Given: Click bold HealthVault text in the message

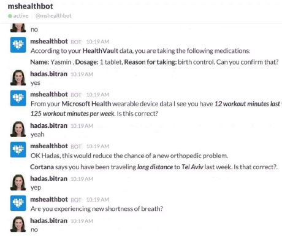Looking at the screenshot, I should 101,51.
